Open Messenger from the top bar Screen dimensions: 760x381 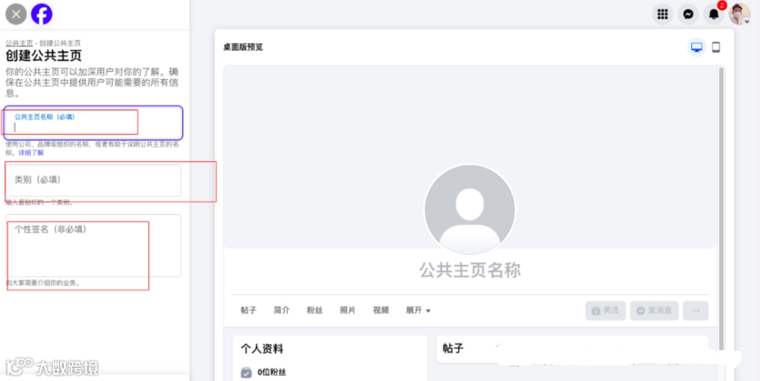point(689,14)
